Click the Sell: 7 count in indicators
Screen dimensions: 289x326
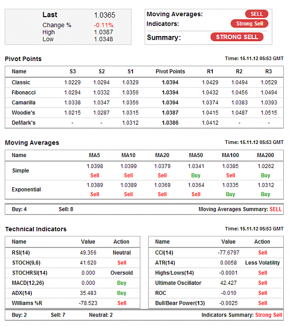(58, 315)
